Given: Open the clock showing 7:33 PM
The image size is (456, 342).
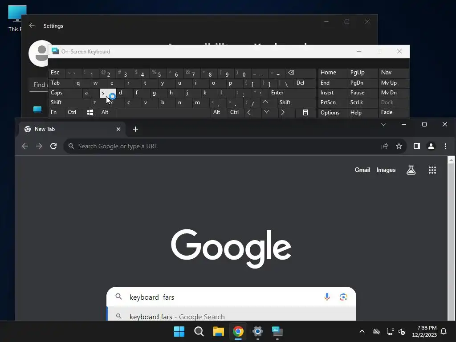Looking at the screenshot, I should click(424, 331).
